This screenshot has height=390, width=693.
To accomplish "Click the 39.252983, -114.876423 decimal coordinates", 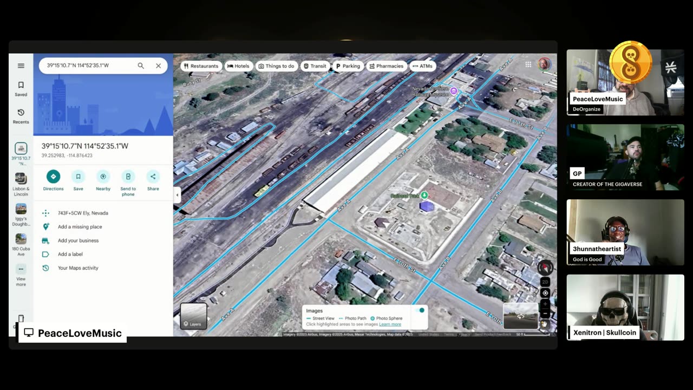I will pyautogui.click(x=67, y=155).
